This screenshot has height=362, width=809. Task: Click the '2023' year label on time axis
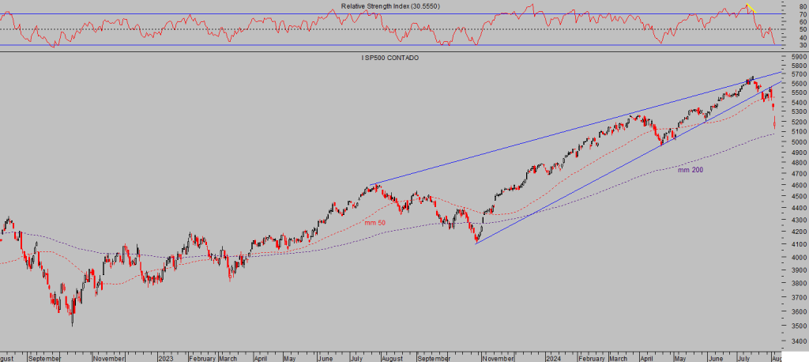[x=166, y=358]
